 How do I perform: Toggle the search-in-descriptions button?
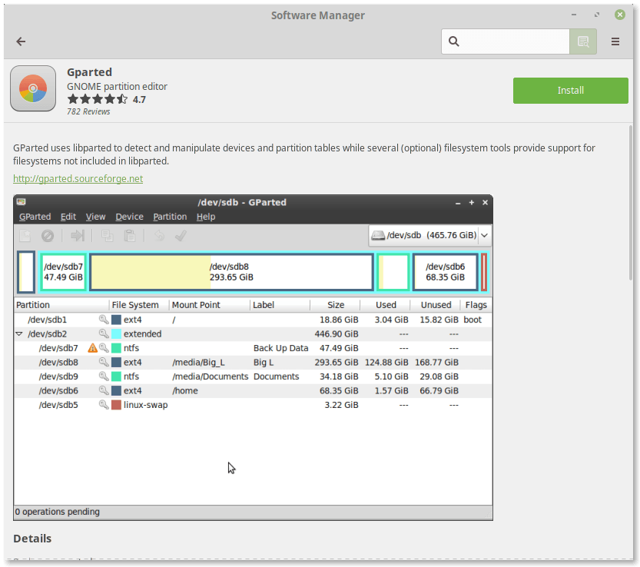pyautogui.click(x=583, y=41)
